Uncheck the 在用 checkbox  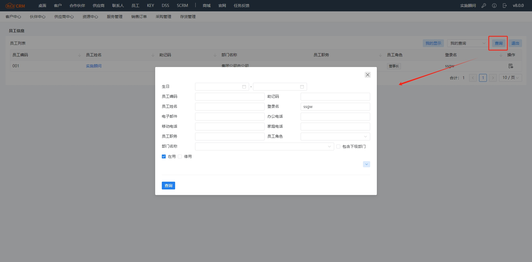(x=164, y=156)
